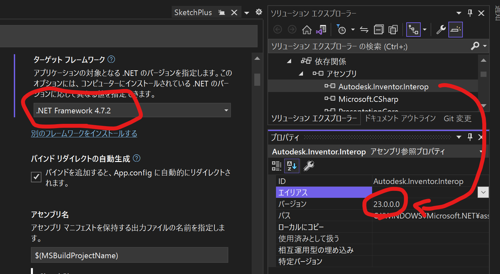Switch to the Git 変更 tab
This screenshot has width=500, height=274.
(457, 118)
